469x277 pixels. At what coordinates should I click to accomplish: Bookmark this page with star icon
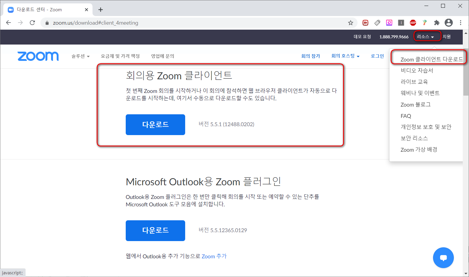351,23
